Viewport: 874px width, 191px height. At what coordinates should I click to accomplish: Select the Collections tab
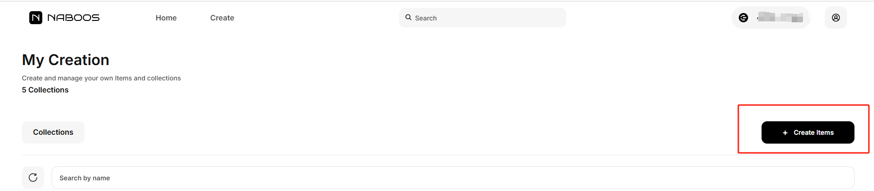pos(53,132)
